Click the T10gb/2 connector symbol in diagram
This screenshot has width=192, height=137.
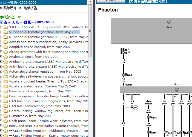click(x=148, y=117)
